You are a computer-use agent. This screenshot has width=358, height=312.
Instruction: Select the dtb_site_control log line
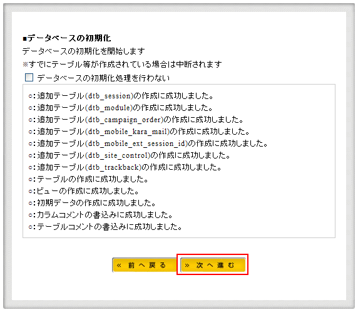(x=129, y=155)
